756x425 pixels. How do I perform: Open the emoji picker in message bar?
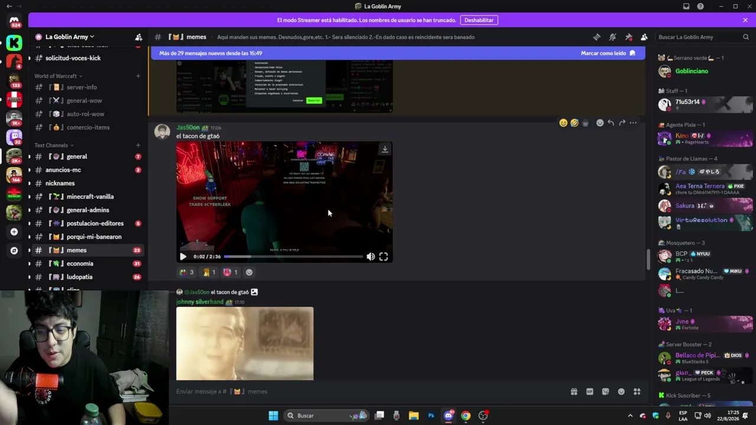pyautogui.click(x=621, y=391)
